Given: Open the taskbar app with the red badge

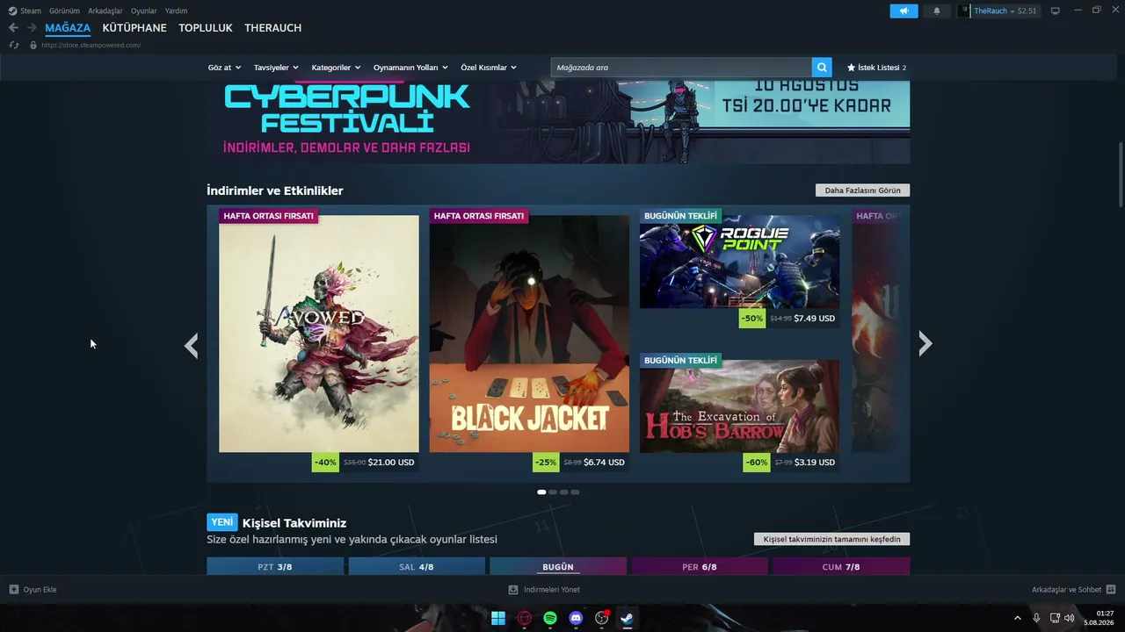Looking at the screenshot, I should 602,618.
